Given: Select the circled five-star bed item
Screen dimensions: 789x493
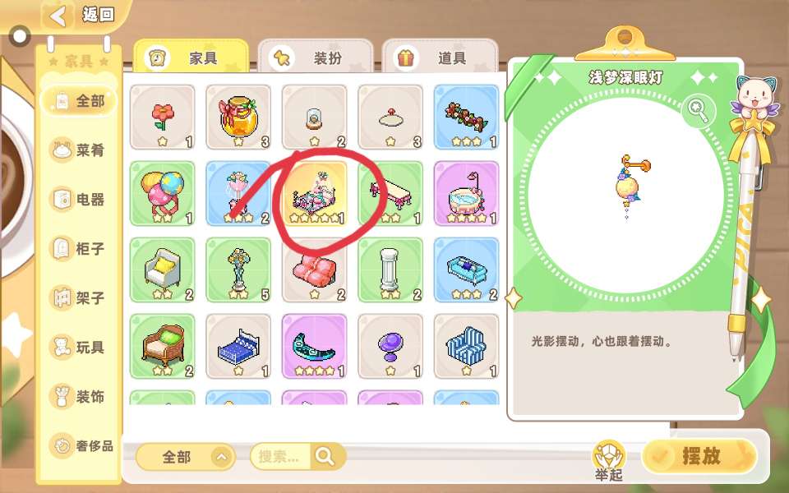Looking at the screenshot, I should click(x=315, y=193).
